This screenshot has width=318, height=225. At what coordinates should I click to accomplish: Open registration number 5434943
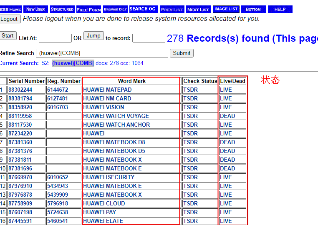[58, 186]
